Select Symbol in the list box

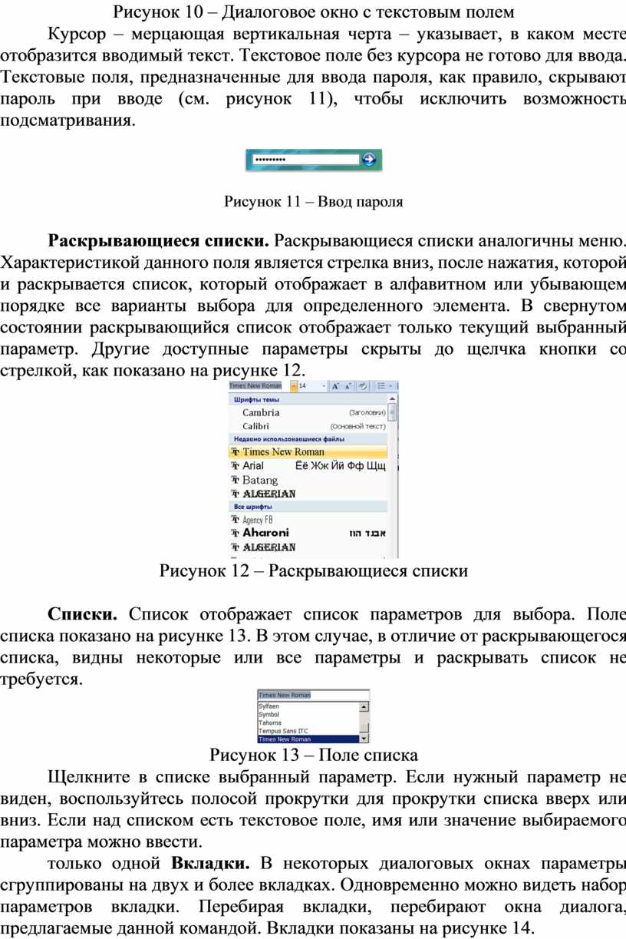tap(308, 714)
